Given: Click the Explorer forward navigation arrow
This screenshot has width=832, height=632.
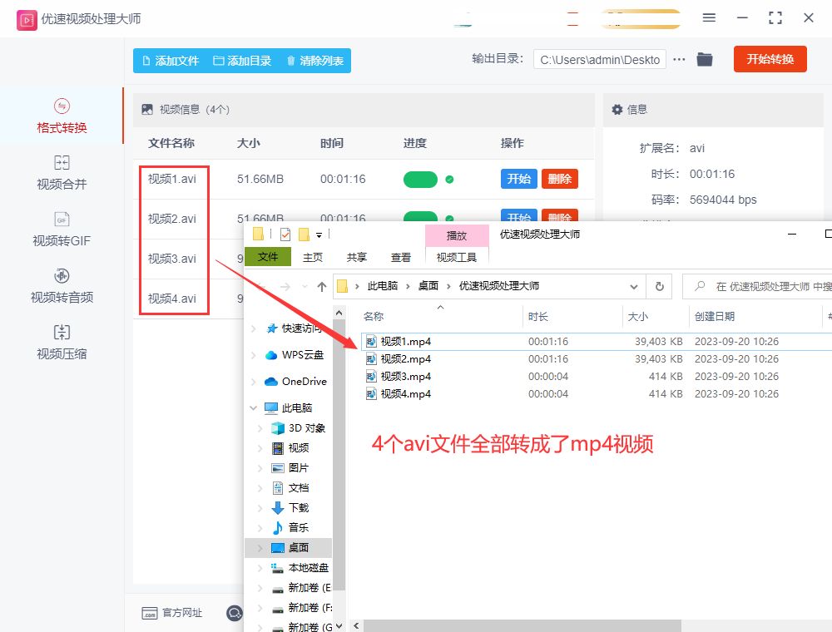Looking at the screenshot, I should click(x=285, y=287).
